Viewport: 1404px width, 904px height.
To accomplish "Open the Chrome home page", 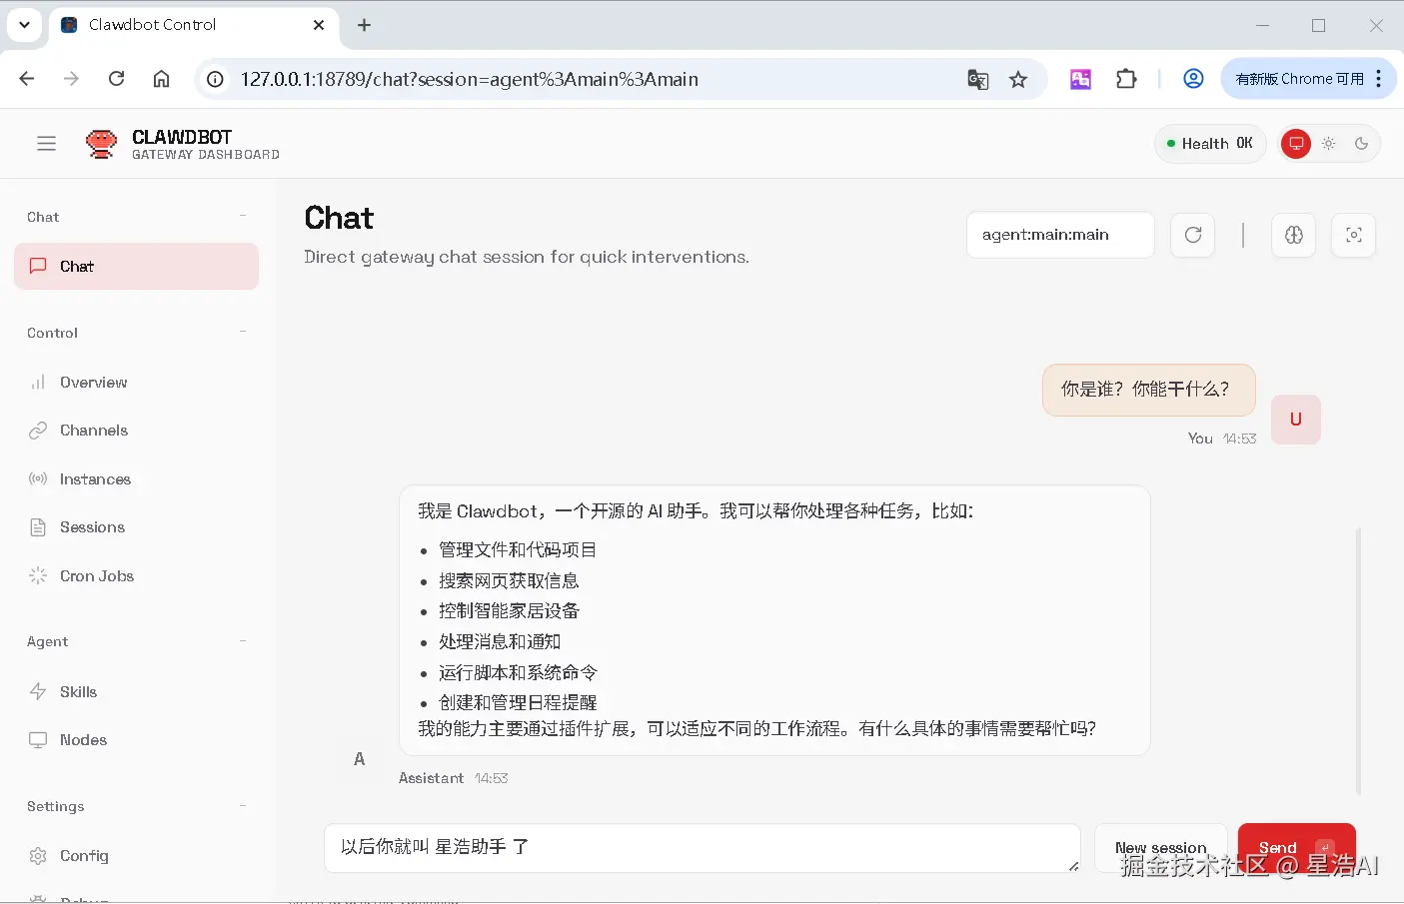I will tap(161, 79).
